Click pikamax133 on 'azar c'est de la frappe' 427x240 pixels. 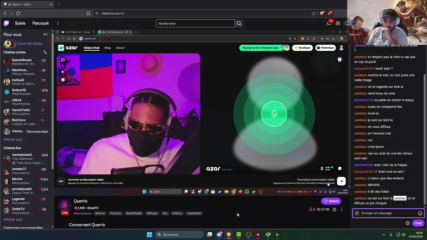coord(364,165)
